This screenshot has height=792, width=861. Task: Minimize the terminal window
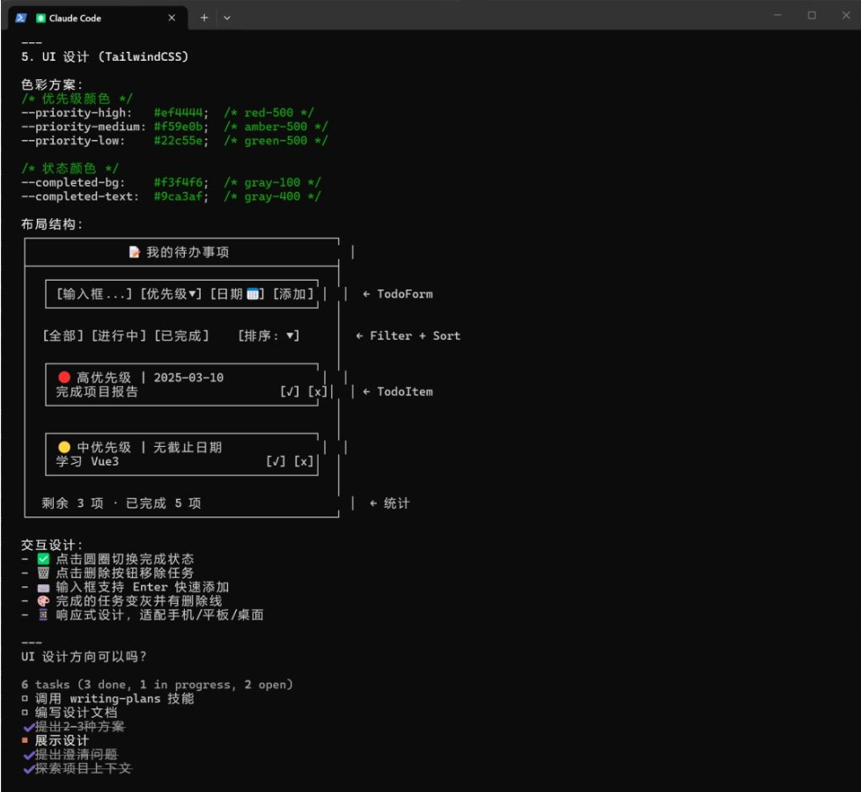(x=777, y=15)
